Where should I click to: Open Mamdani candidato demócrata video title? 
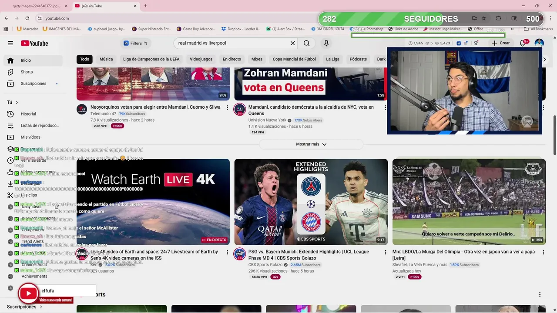coord(311,110)
